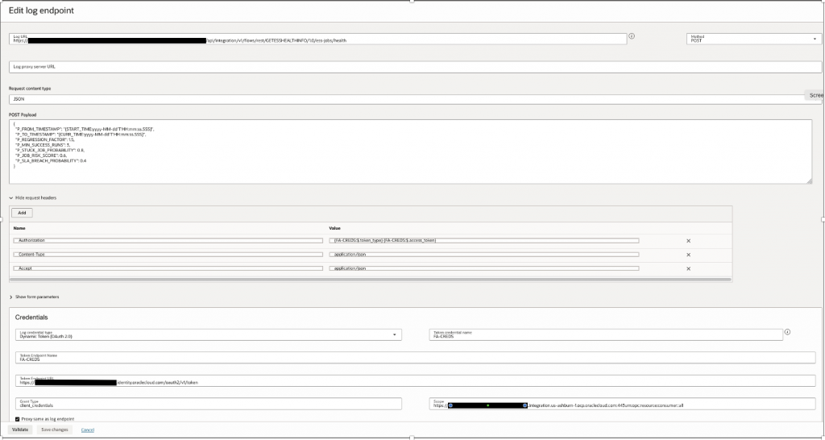The image size is (825, 440).
Task: Open the Log credential type dropdown
Action: pos(209,334)
